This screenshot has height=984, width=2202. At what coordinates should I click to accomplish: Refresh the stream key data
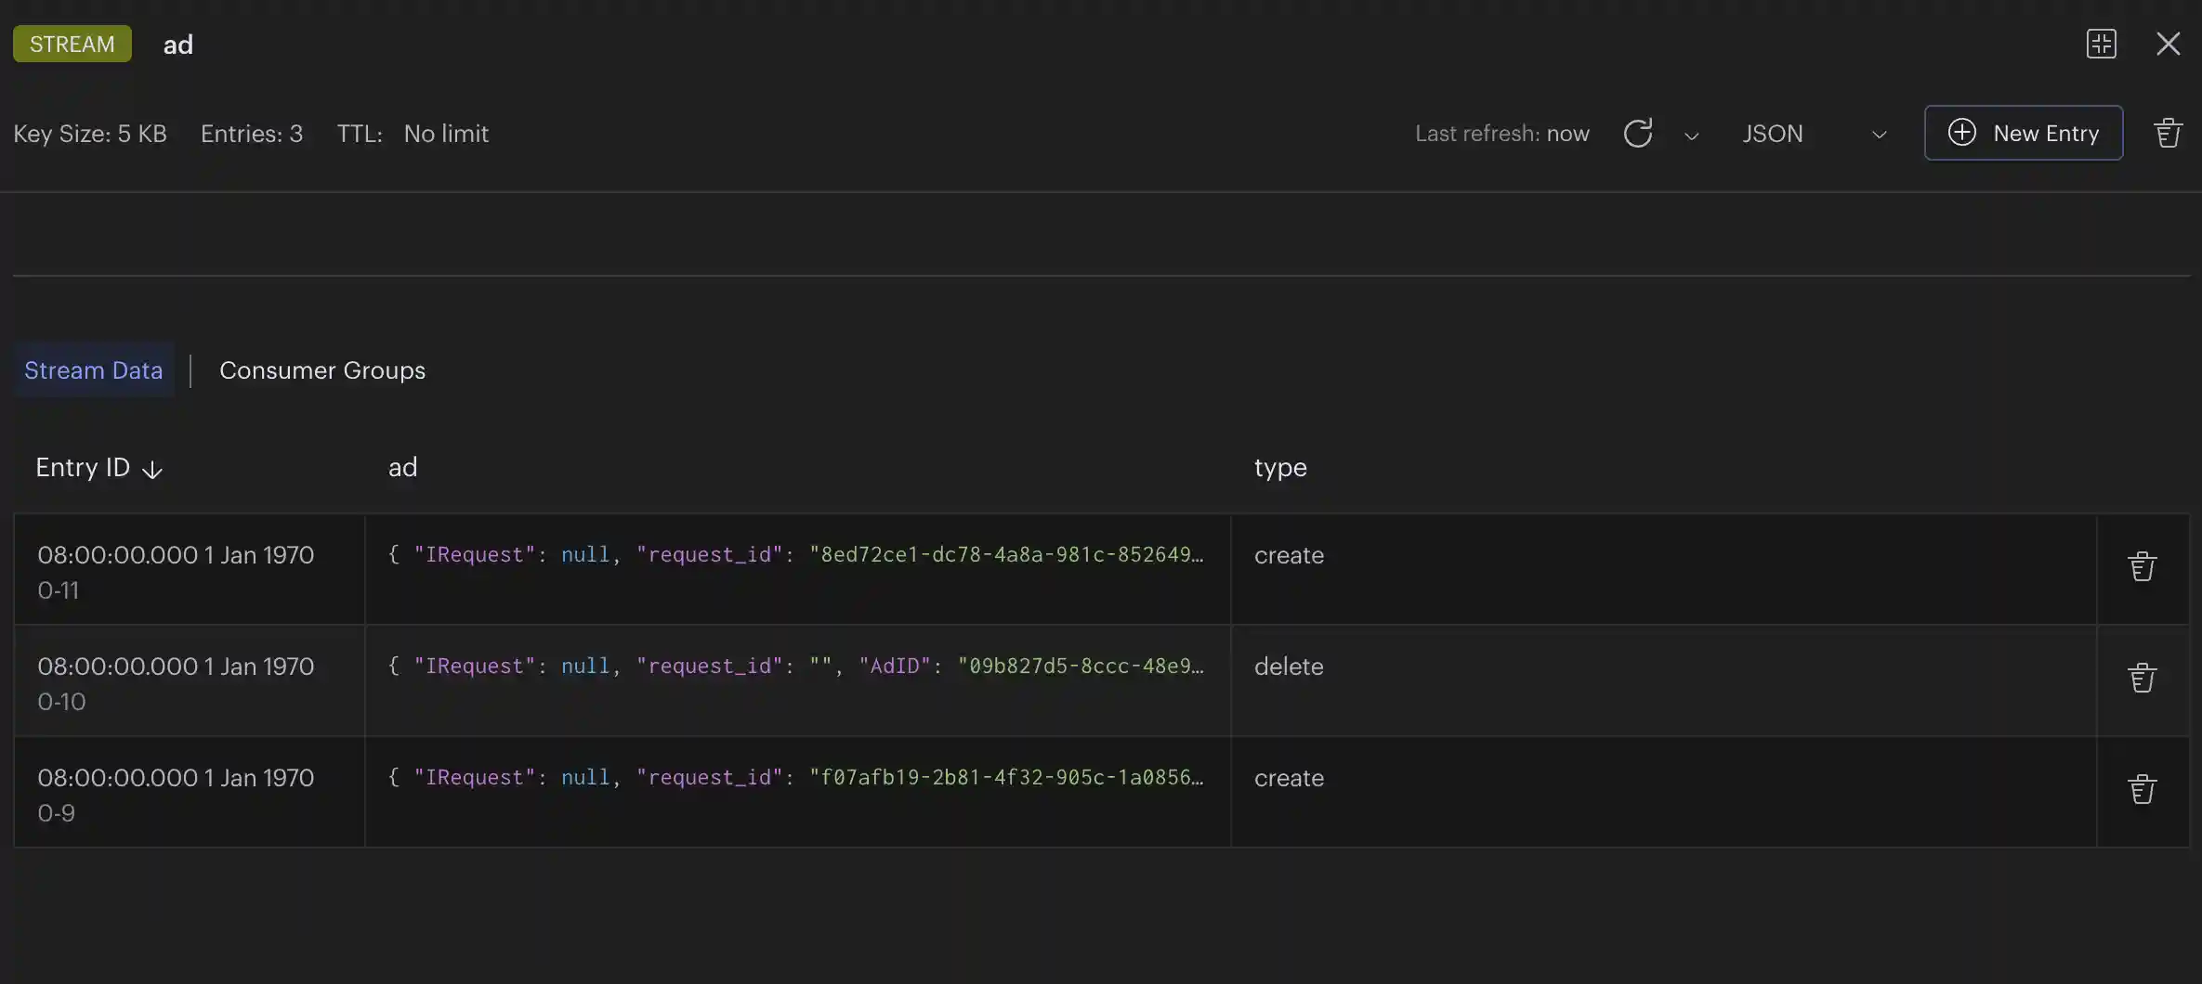[1637, 134]
